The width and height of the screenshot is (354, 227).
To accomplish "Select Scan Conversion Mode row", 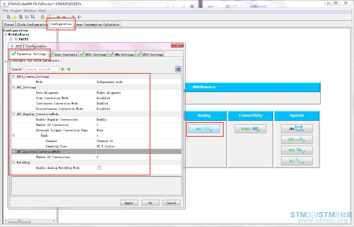I will point(96,98).
